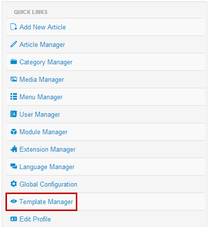Go to Article Manager
Viewport: 209px width, 227px height.
[42, 45]
